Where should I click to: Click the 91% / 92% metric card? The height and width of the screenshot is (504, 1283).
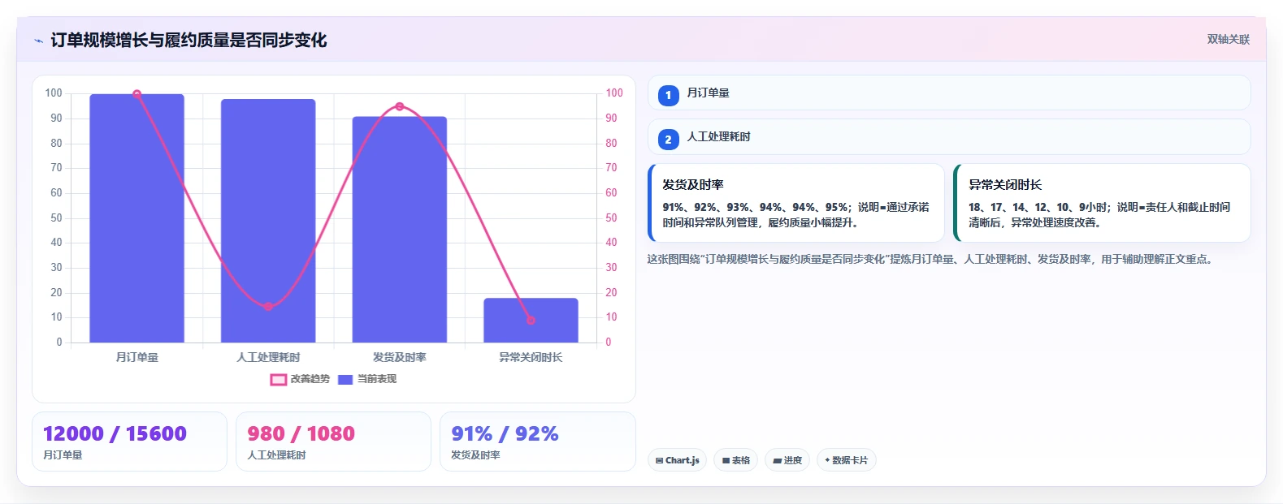(537, 442)
